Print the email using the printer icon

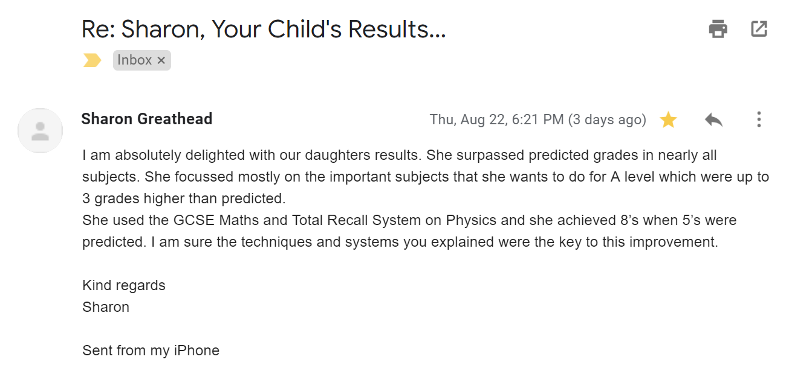click(x=718, y=29)
